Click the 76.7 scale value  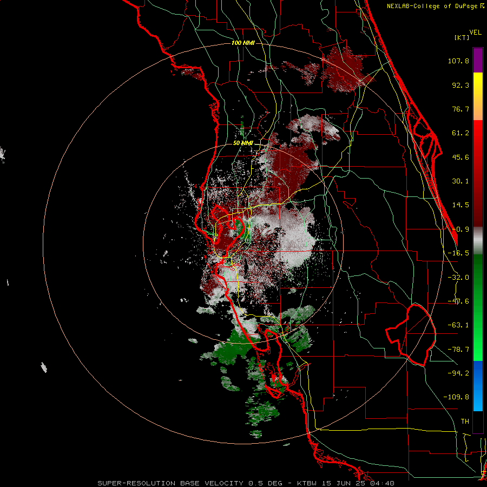tap(460, 109)
